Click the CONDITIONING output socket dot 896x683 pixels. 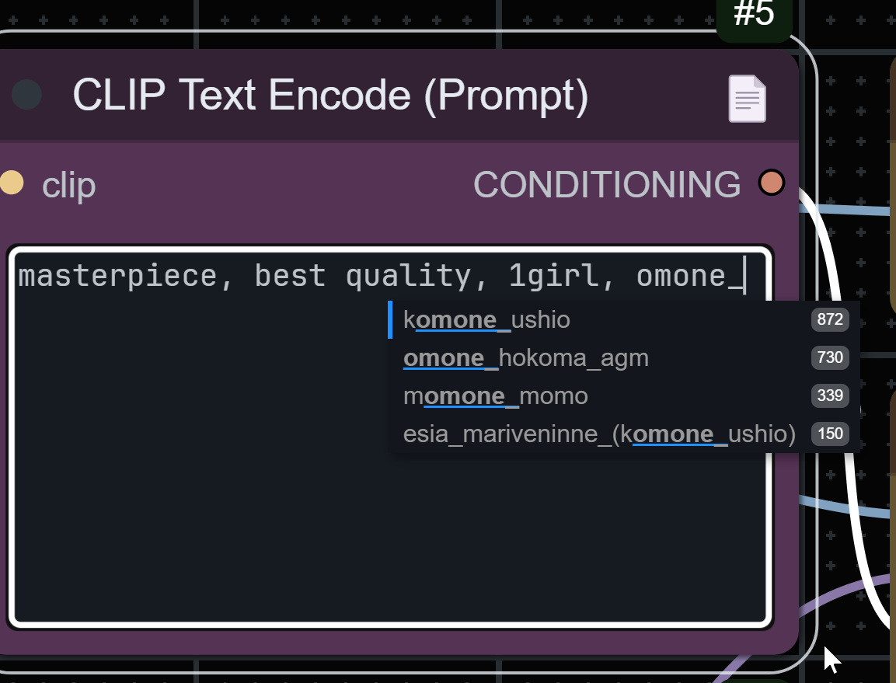(771, 183)
